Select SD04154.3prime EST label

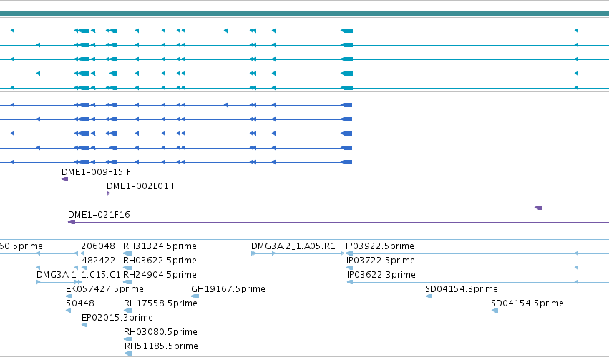pos(462,289)
